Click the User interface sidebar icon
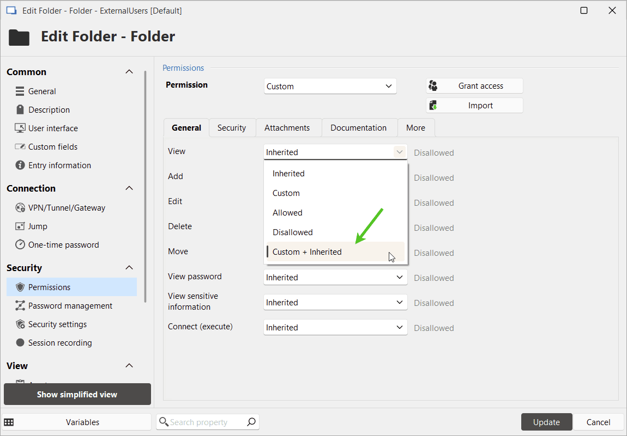This screenshot has width=627, height=436. coord(20,128)
